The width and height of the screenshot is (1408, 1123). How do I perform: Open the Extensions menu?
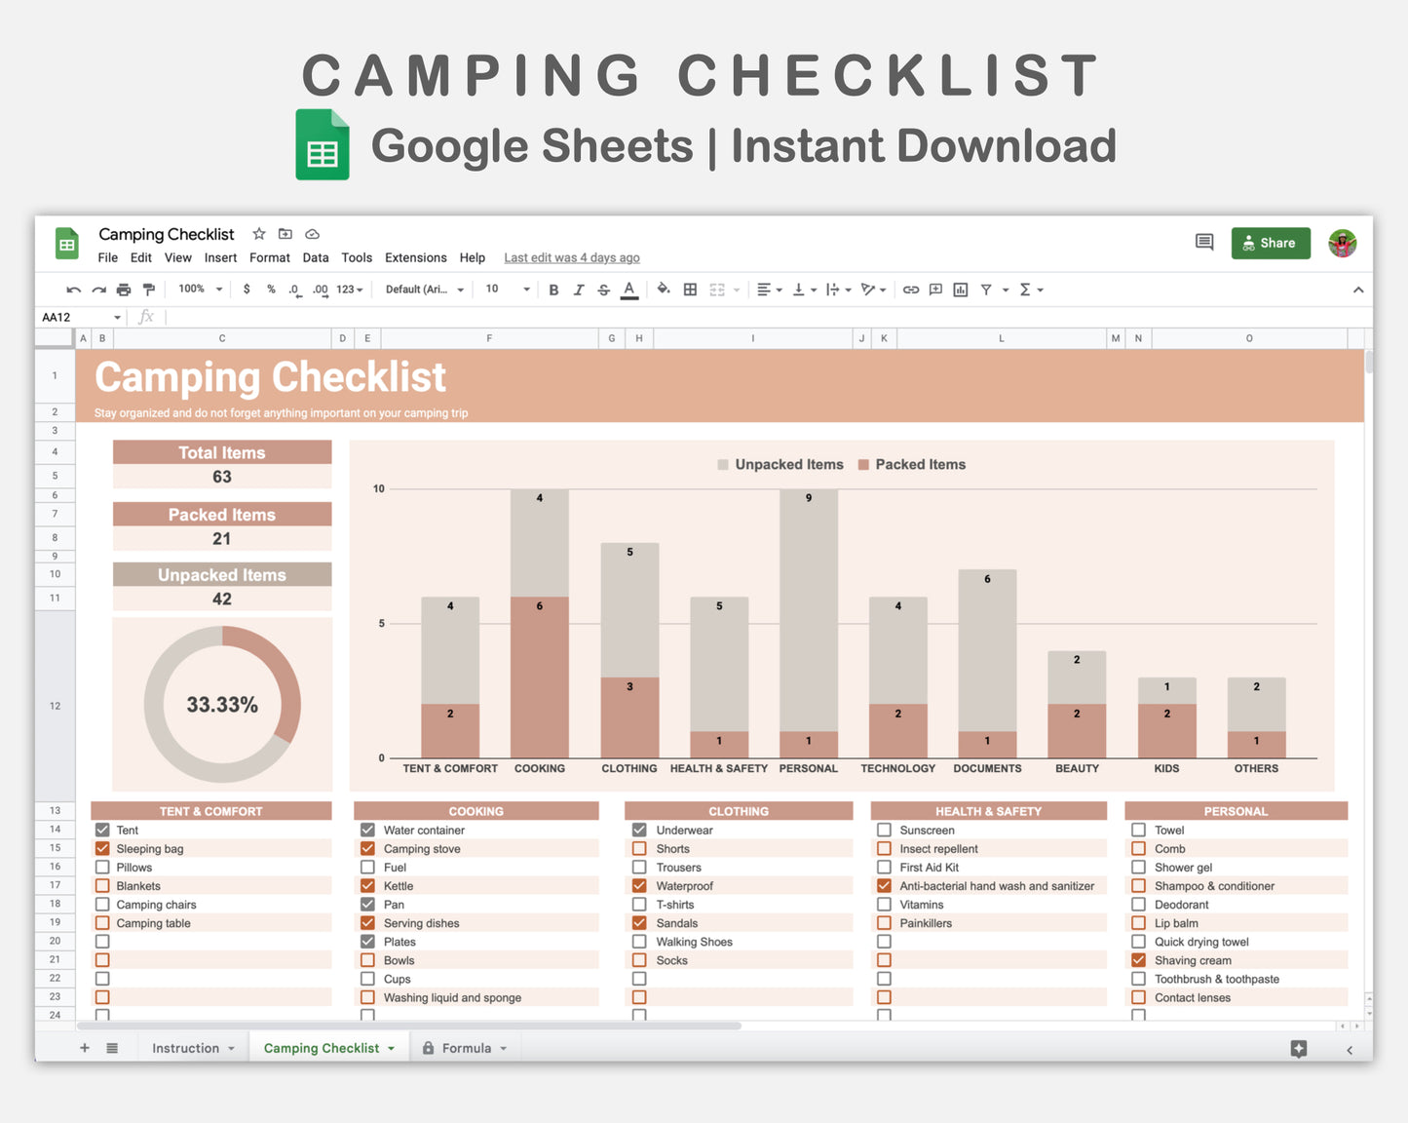coord(415,257)
